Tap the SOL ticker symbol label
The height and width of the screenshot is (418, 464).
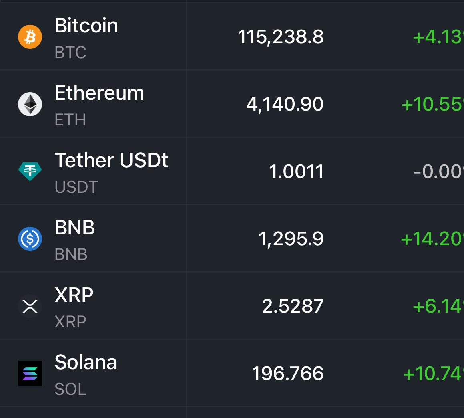tap(70, 389)
